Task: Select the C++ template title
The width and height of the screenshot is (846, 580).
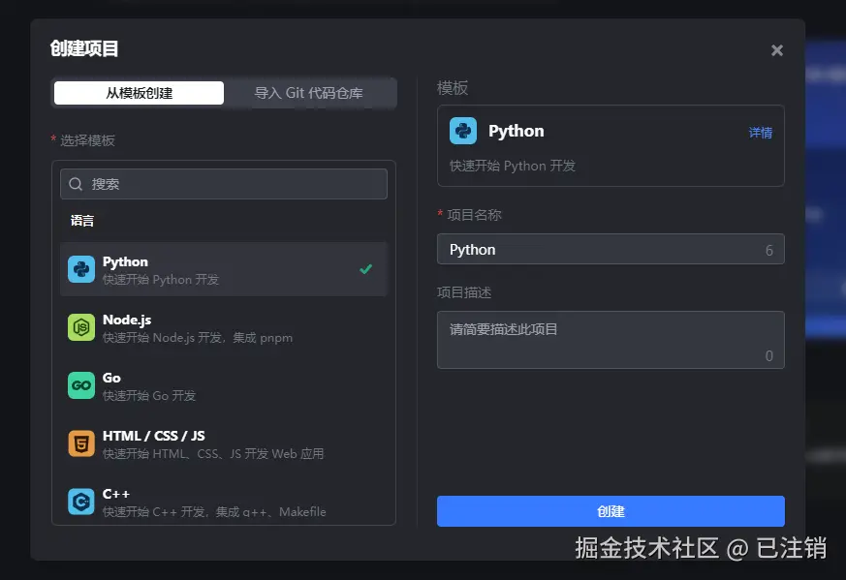Action: click(116, 494)
